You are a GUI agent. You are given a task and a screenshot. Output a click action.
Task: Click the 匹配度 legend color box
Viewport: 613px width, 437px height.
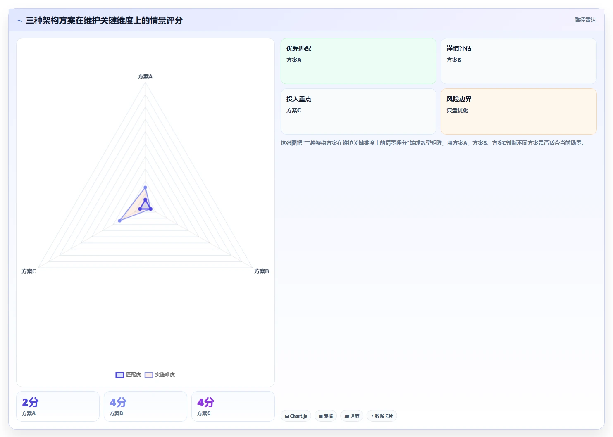[x=120, y=375]
